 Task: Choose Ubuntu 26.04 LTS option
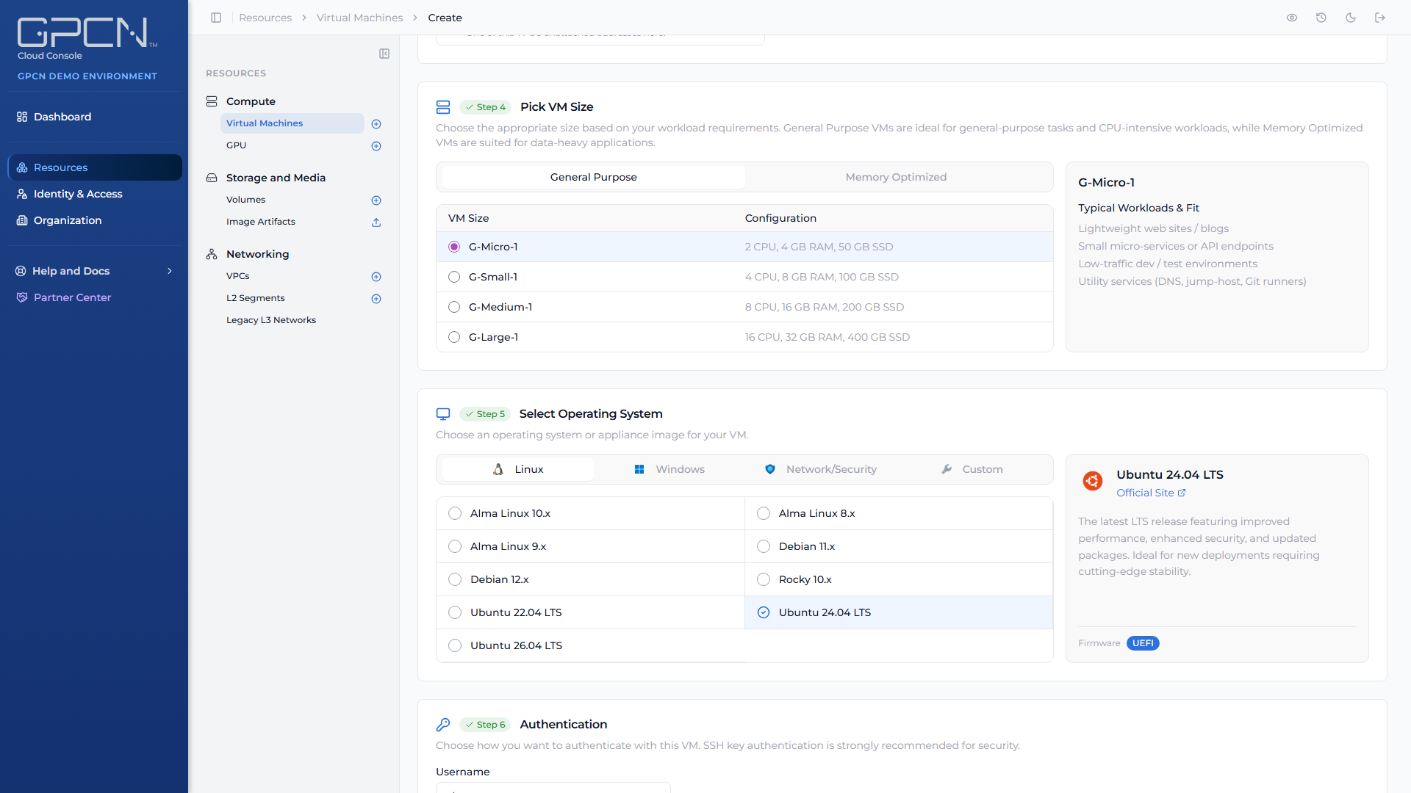click(591, 645)
